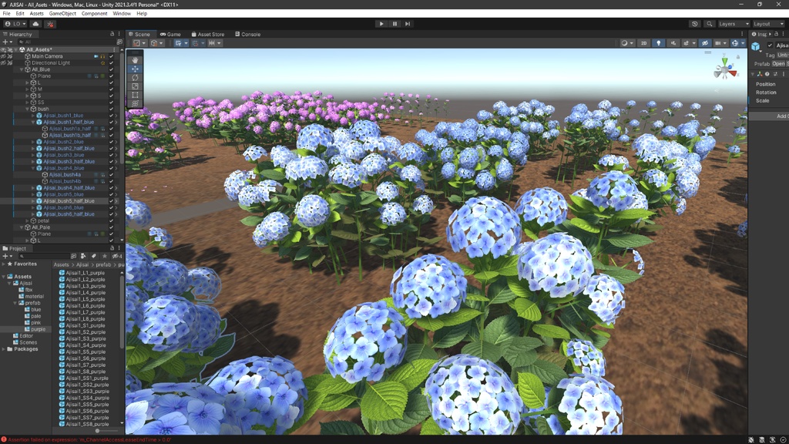
Task: Open Project search by label icon
Action: (x=93, y=256)
